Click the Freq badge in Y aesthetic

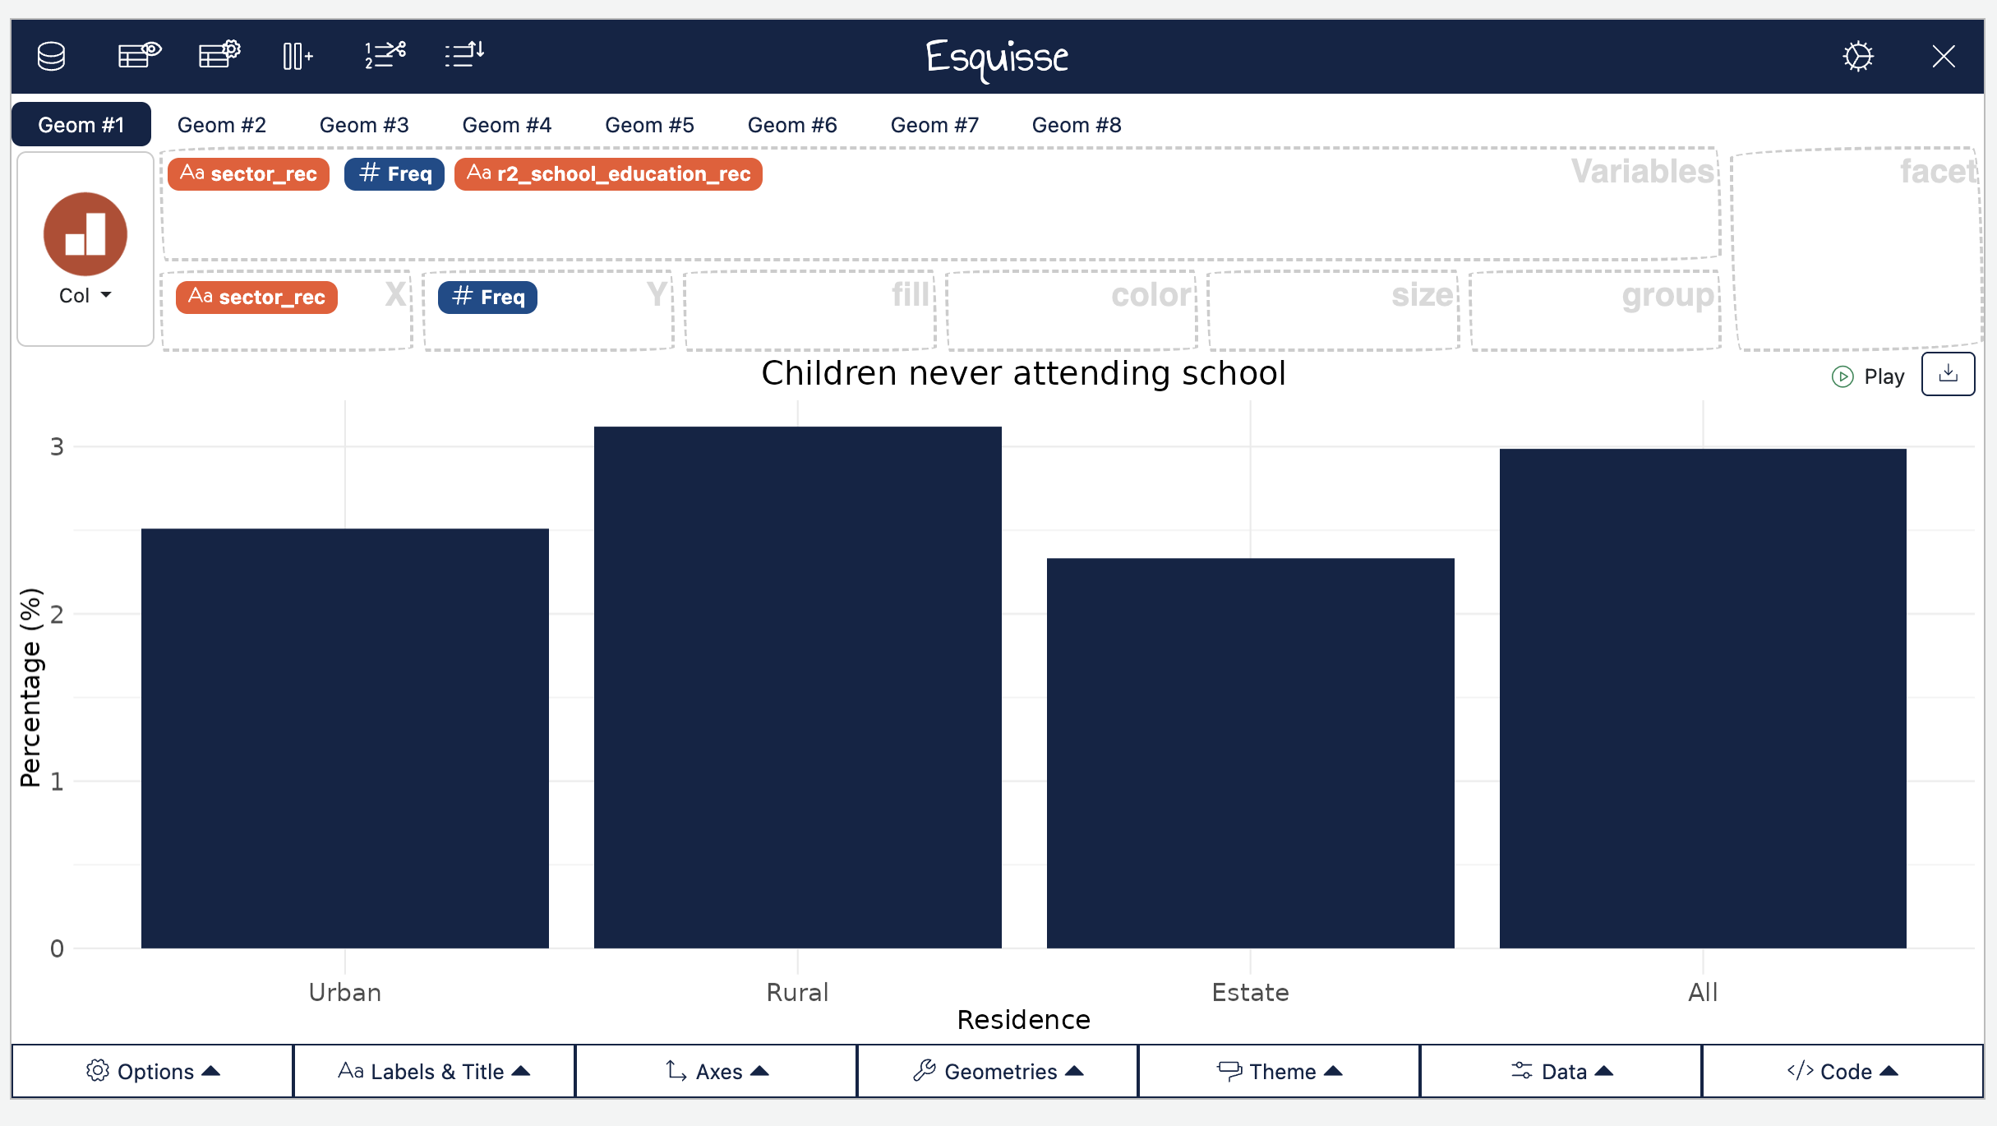tap(487, 297)
